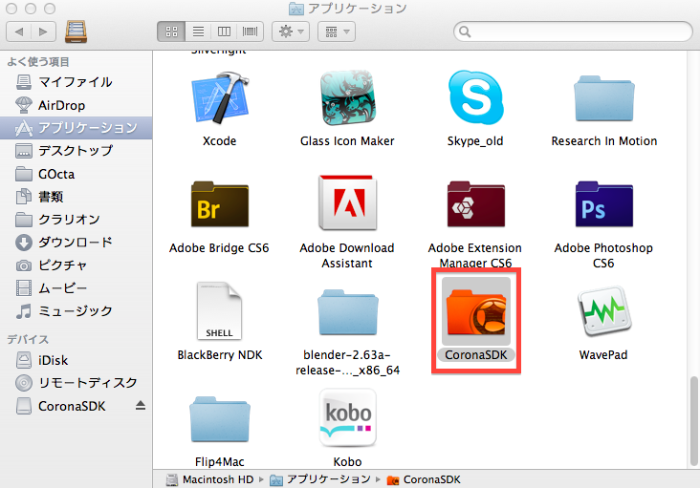Open the GOcta sidebar folder
This screenshot has height=488, width=700.
tap(76, 174)
